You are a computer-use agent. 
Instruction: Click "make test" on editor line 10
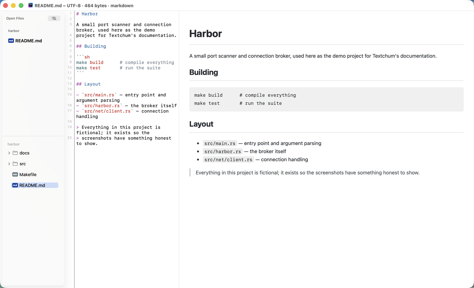point(88,68)
